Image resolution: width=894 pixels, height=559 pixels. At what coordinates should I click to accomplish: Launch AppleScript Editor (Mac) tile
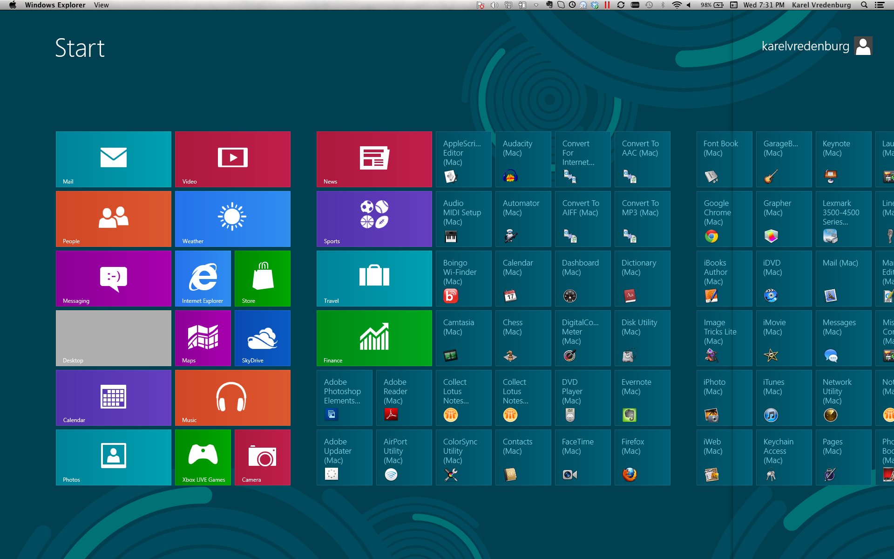point(464,159)
